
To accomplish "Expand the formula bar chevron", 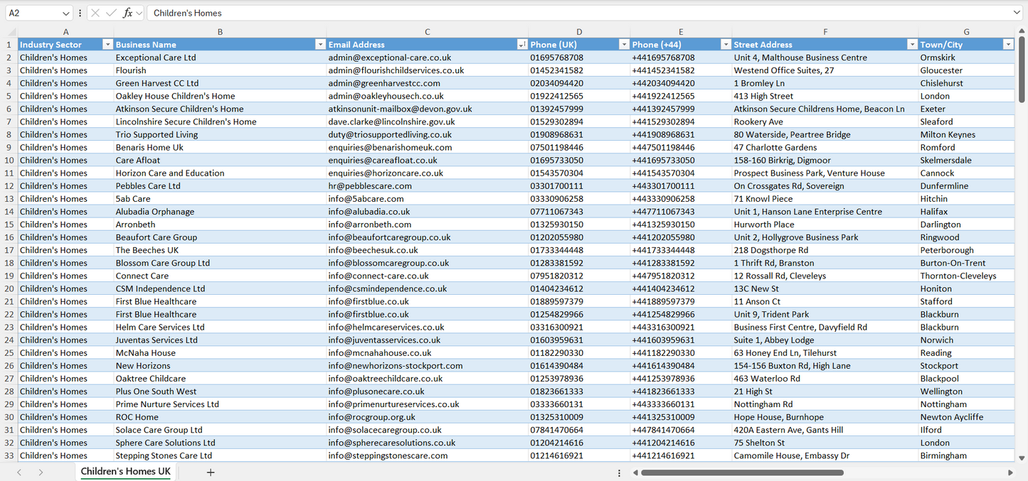I will (x=1017, y=13).
